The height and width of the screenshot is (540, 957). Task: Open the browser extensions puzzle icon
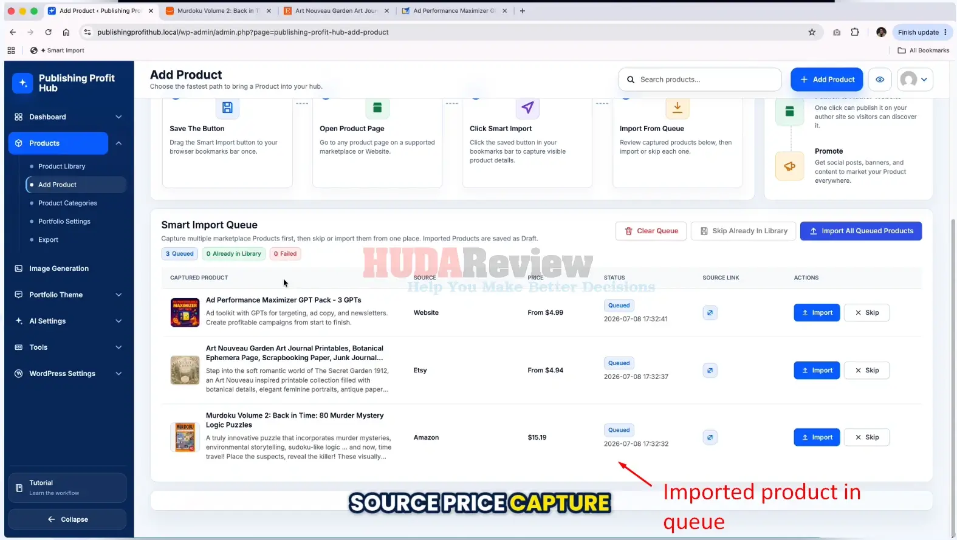(855, 32)
